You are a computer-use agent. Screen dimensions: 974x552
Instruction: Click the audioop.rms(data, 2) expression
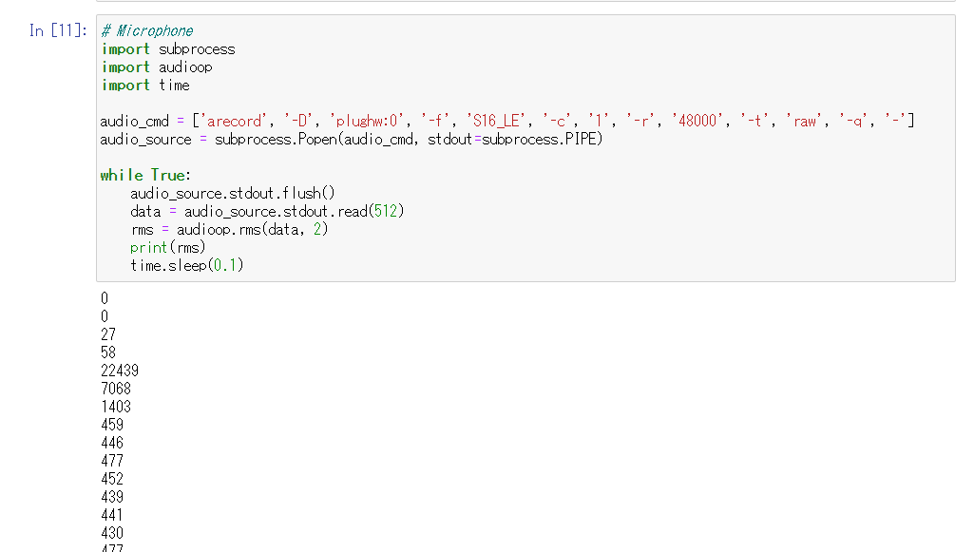(x=252, y=229)
